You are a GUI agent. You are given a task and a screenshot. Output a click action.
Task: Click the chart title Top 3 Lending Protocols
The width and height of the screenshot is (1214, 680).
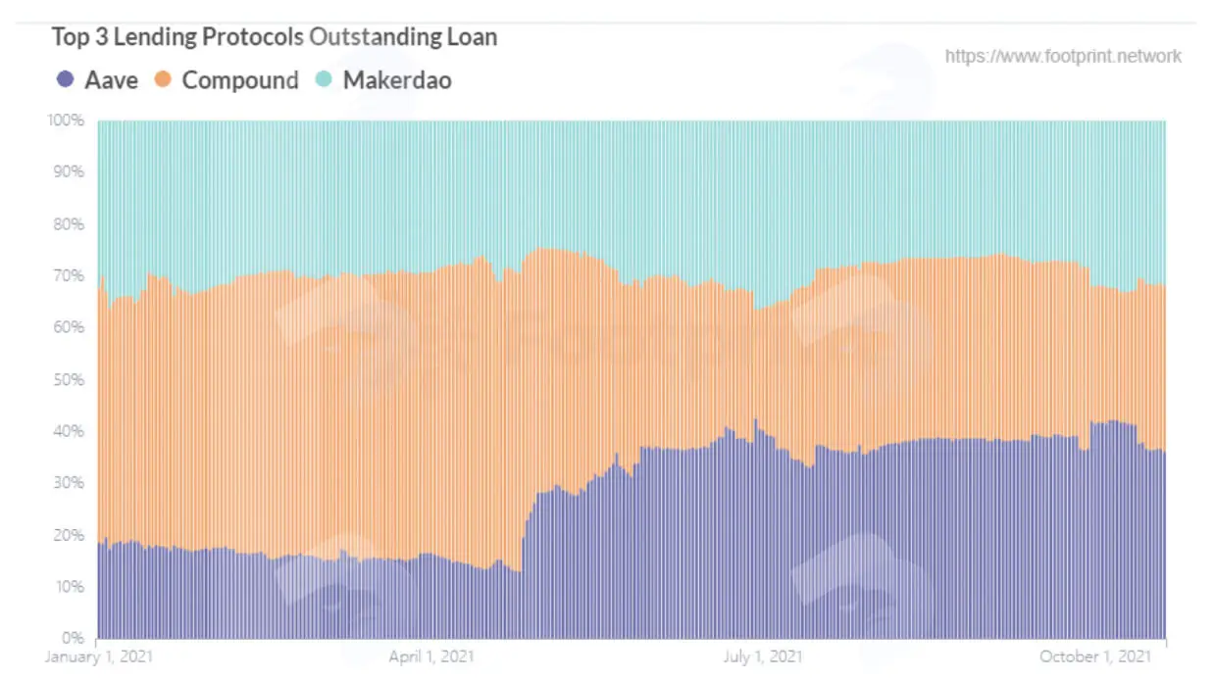pos(177,37)
